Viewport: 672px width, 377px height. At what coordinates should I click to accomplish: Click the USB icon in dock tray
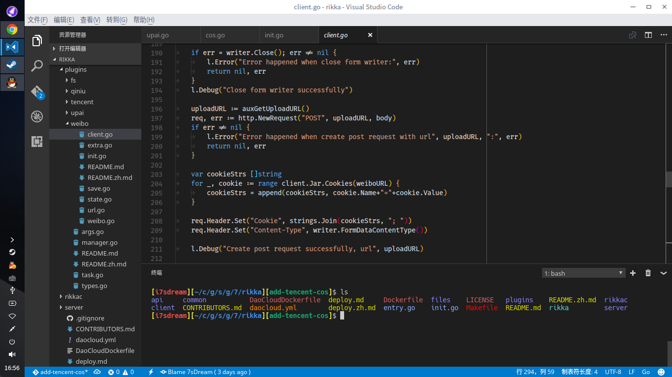pos(12,290)
